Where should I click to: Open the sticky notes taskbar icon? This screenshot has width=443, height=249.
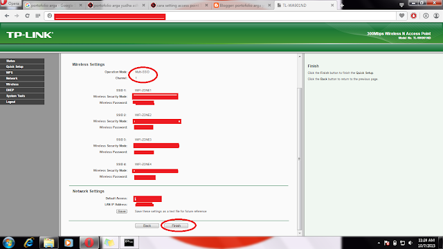109,243
